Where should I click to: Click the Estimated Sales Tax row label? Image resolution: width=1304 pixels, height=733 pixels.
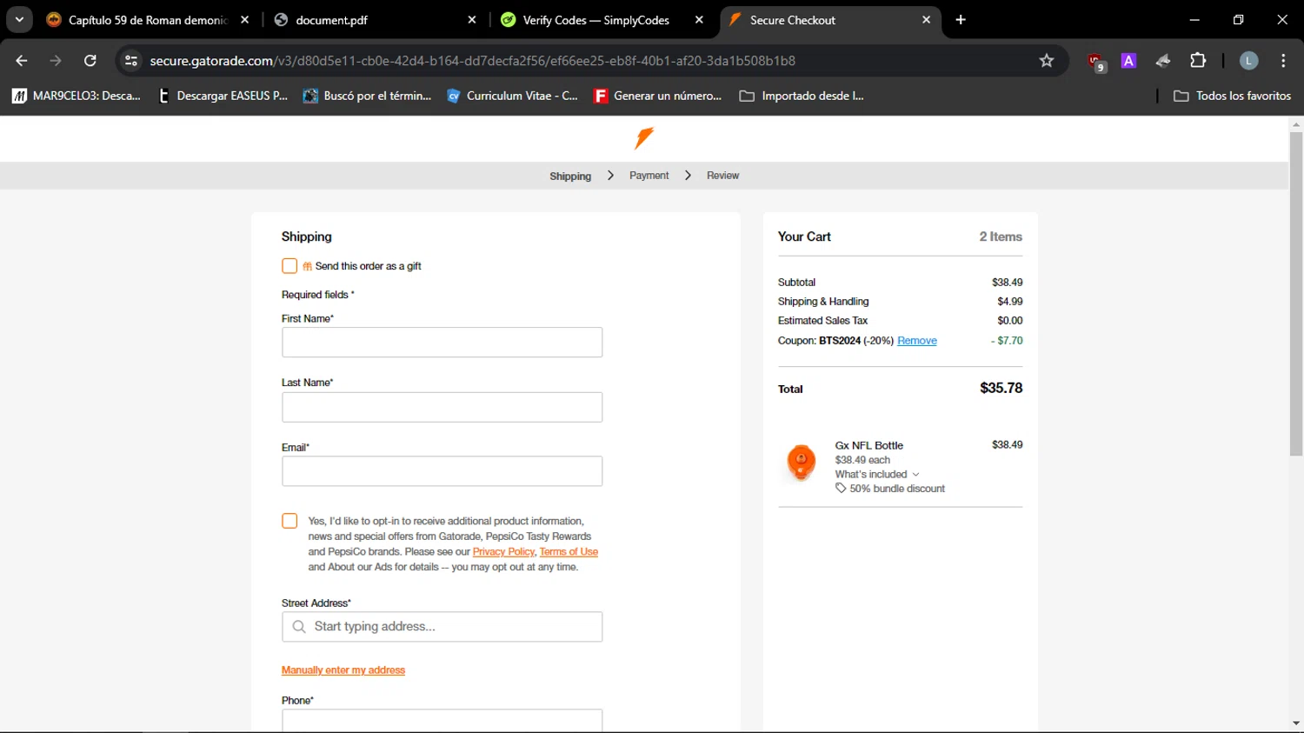[822, 321]
